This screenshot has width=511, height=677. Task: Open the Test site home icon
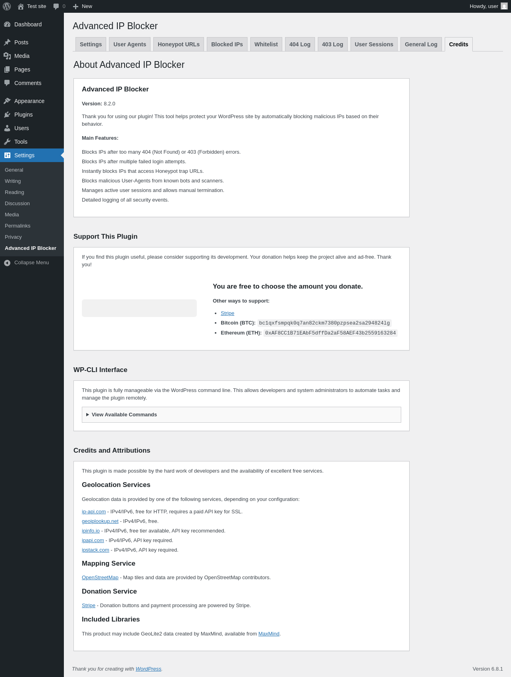[21, 6]
